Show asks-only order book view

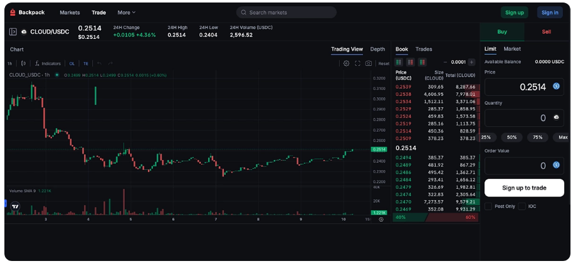pyautogui.click(x=411, y=62)
